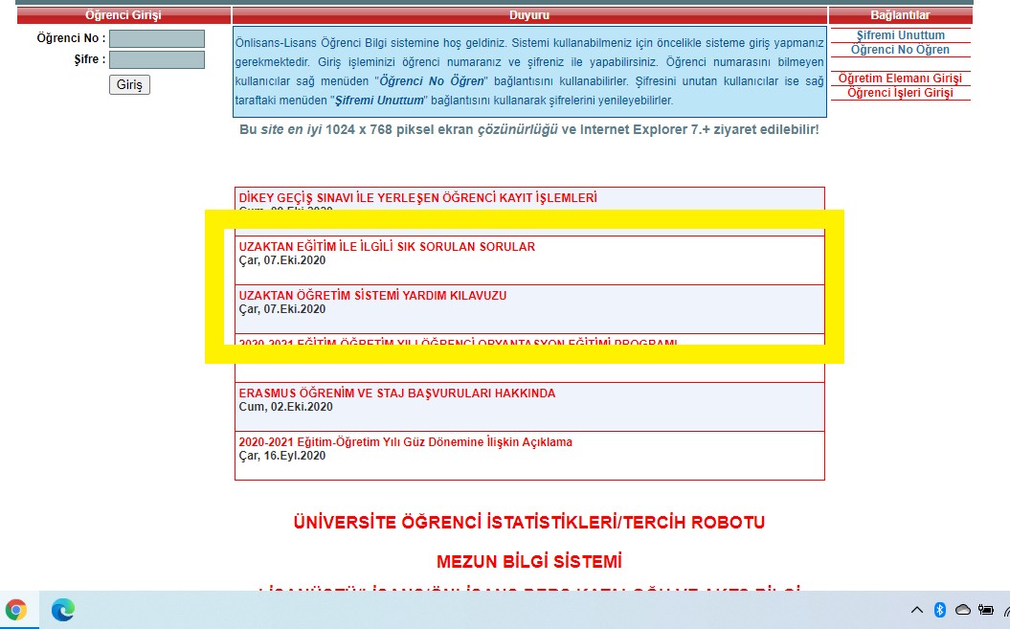This screenshot has width=1010, height=629.
Task: Go to Öğretim Elemanı Girişi
Action: 900,79
